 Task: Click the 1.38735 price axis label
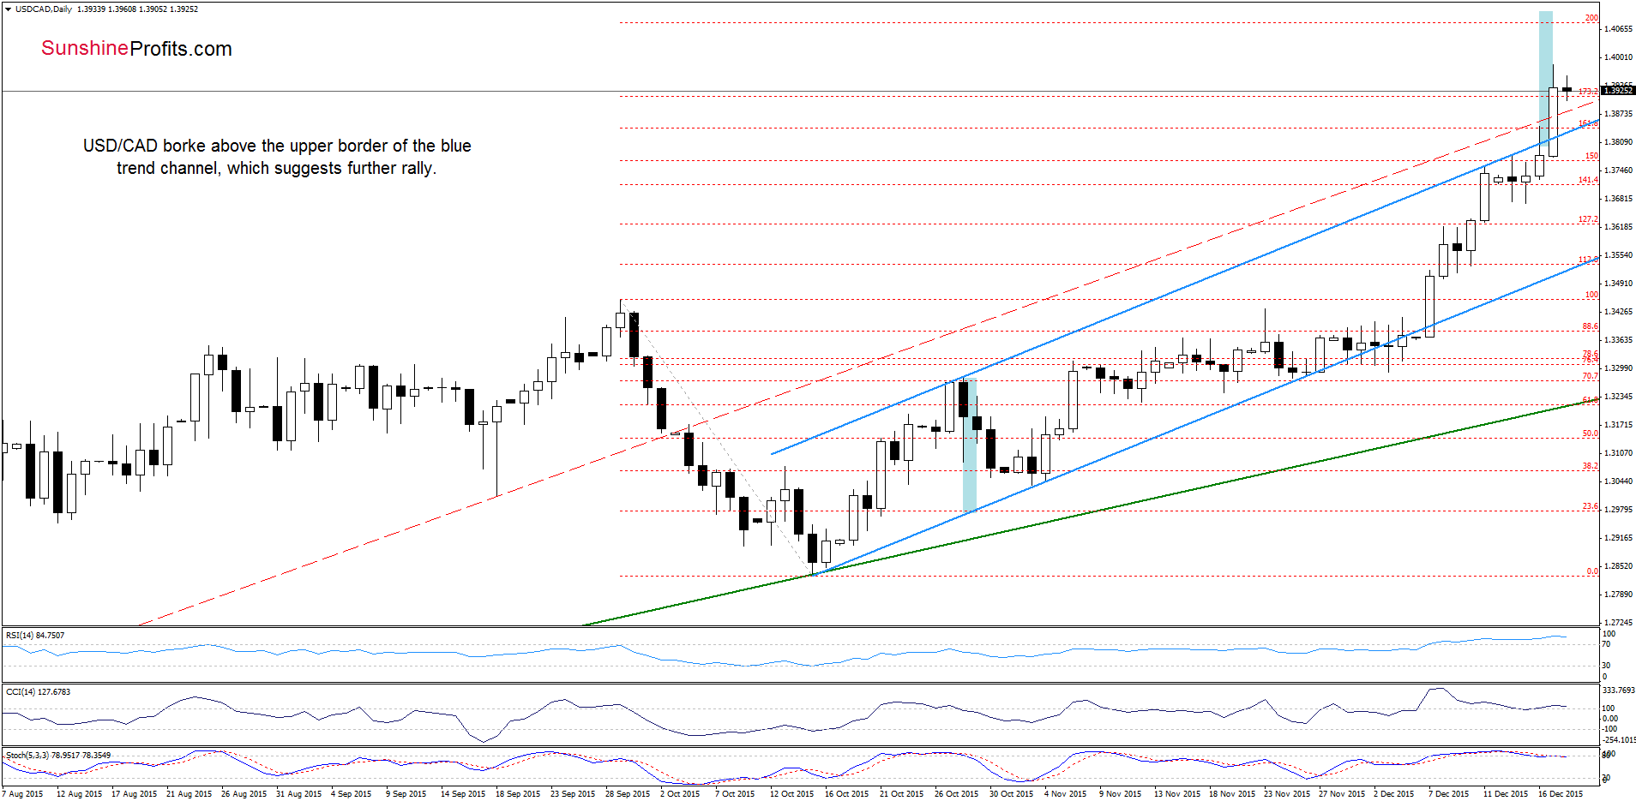[1618, 114]
